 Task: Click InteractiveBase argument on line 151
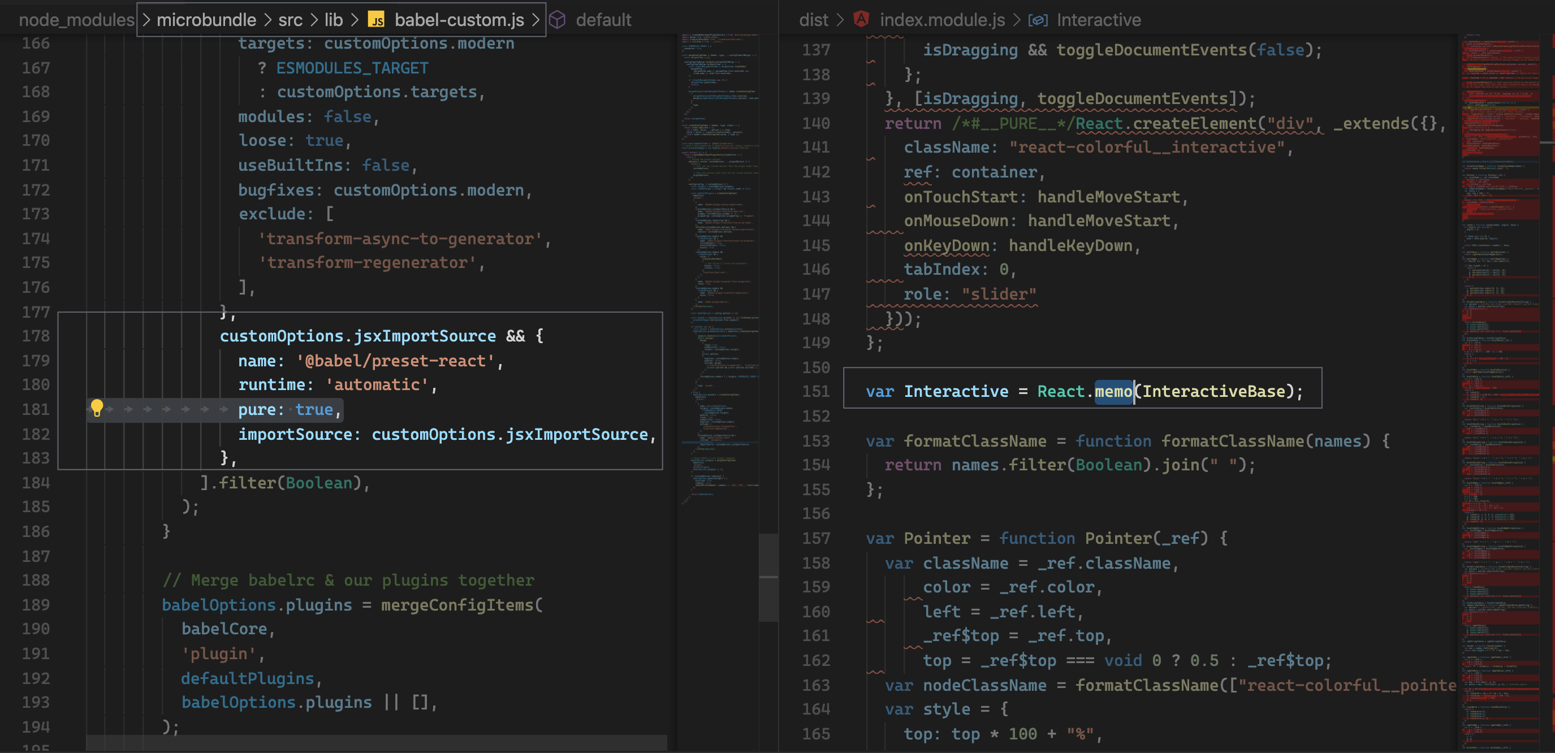(x=1213, y=391)
